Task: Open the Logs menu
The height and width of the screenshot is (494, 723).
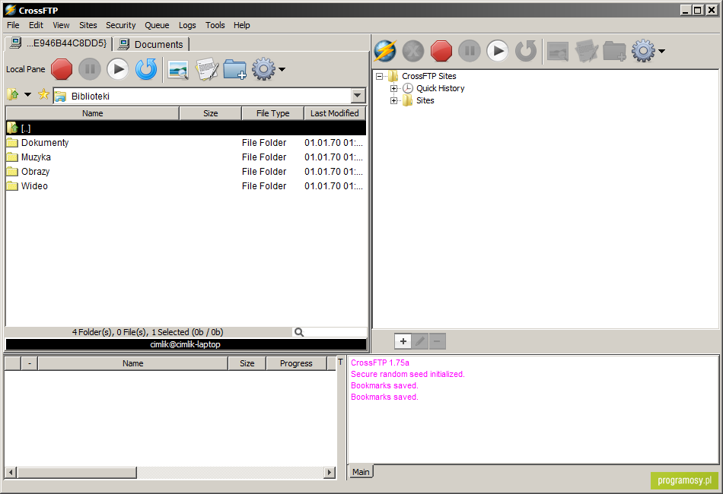Action: [x=187, y=25]
